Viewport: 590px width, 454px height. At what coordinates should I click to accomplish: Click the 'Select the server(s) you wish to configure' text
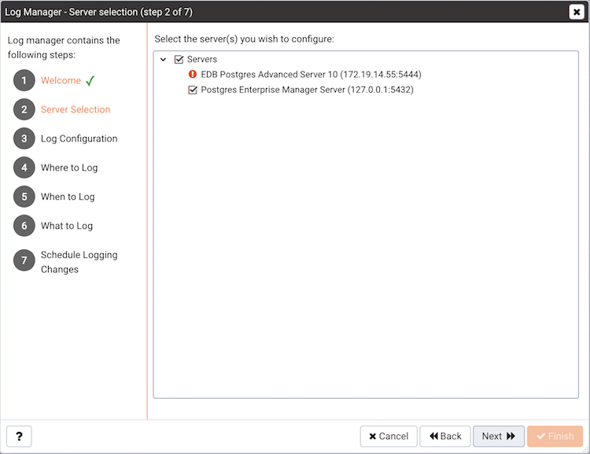(244, 39)
